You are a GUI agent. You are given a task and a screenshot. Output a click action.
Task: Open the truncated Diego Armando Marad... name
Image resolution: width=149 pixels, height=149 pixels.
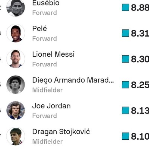coord(73,80)
